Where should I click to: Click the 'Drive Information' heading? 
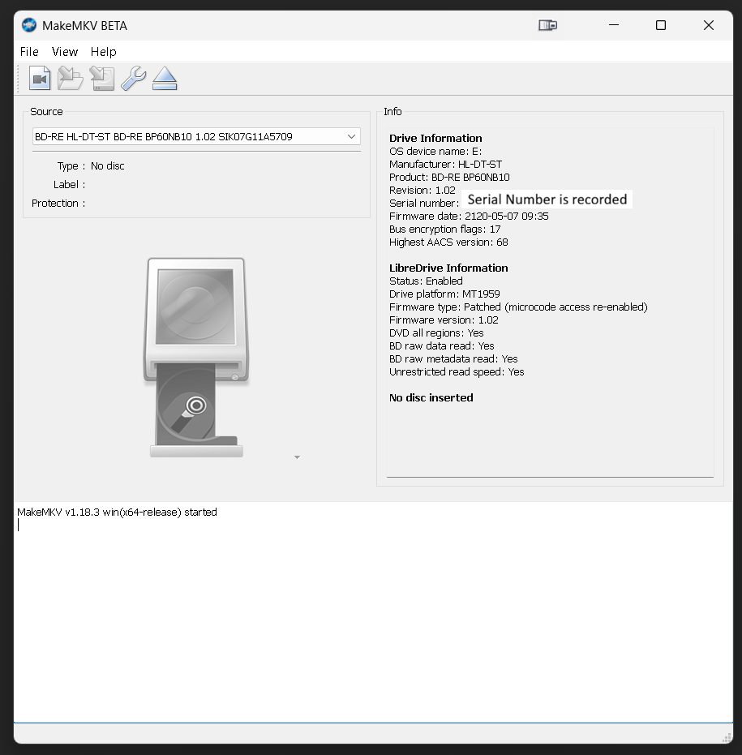click(x=435, y=138)
